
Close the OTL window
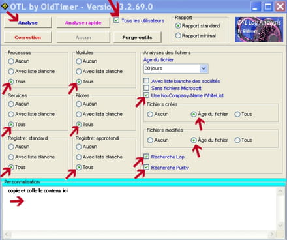click(280, 7)
